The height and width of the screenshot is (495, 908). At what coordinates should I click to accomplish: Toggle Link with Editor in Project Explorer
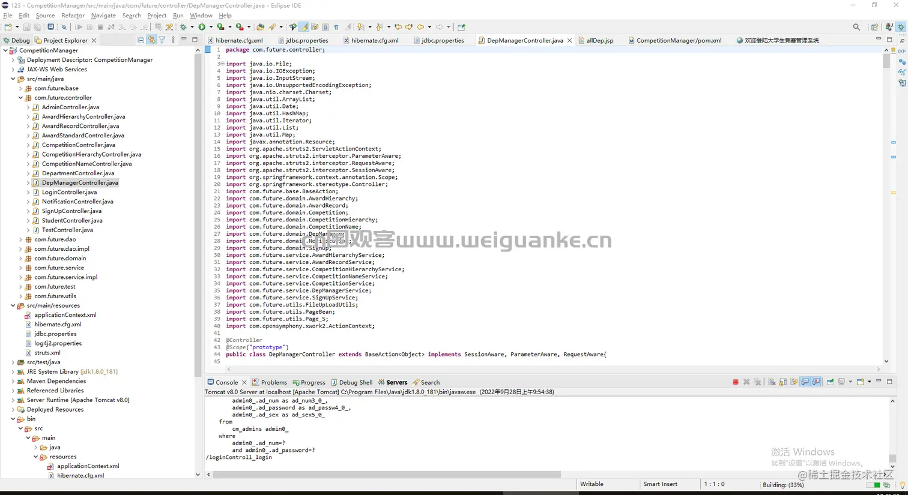tap(151, 40)
